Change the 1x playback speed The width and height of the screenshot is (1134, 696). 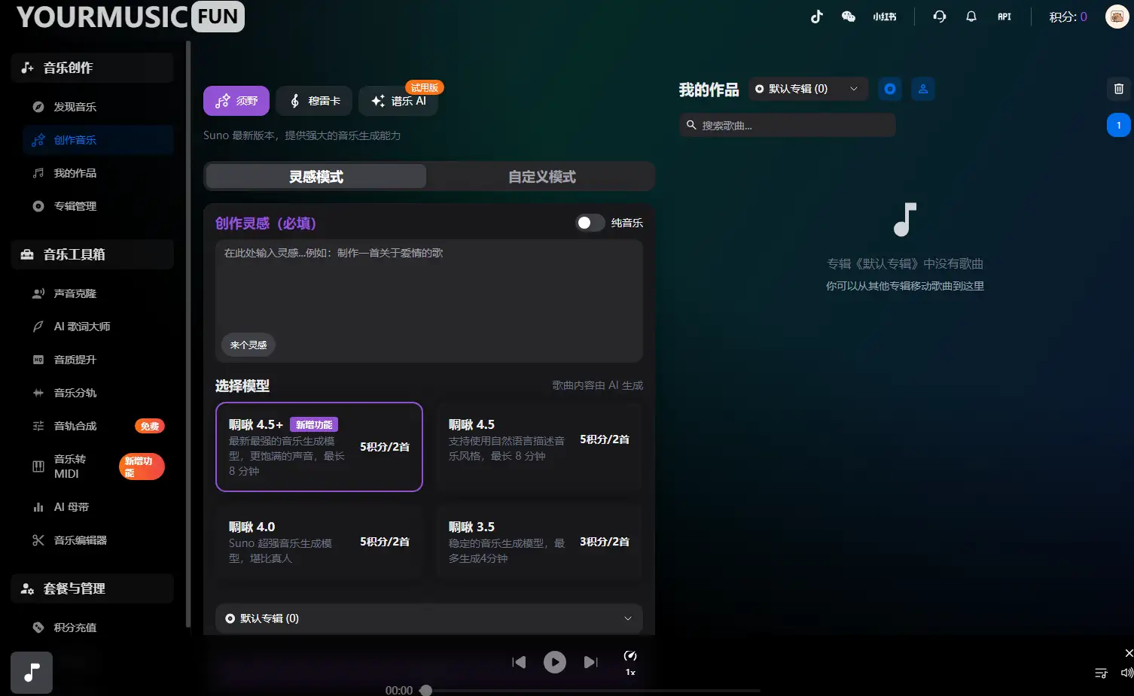pos(630,663)
